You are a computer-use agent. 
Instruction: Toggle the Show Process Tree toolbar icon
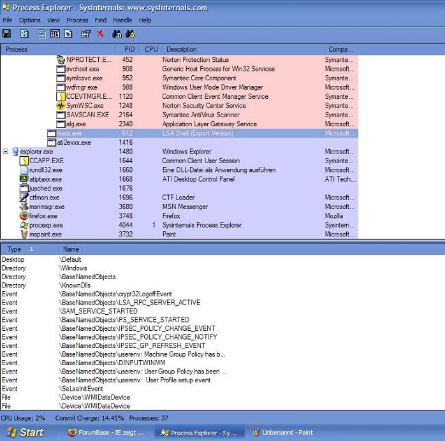pyautogui.click(x=41, y=34)
